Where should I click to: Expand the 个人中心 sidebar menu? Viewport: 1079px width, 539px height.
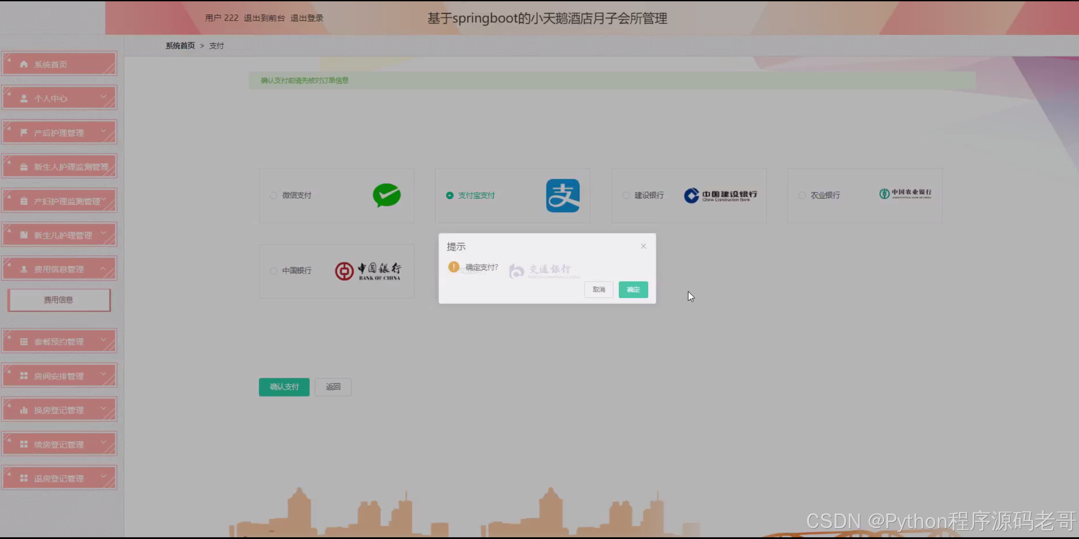pyautogui.click(x=59, y=99)
